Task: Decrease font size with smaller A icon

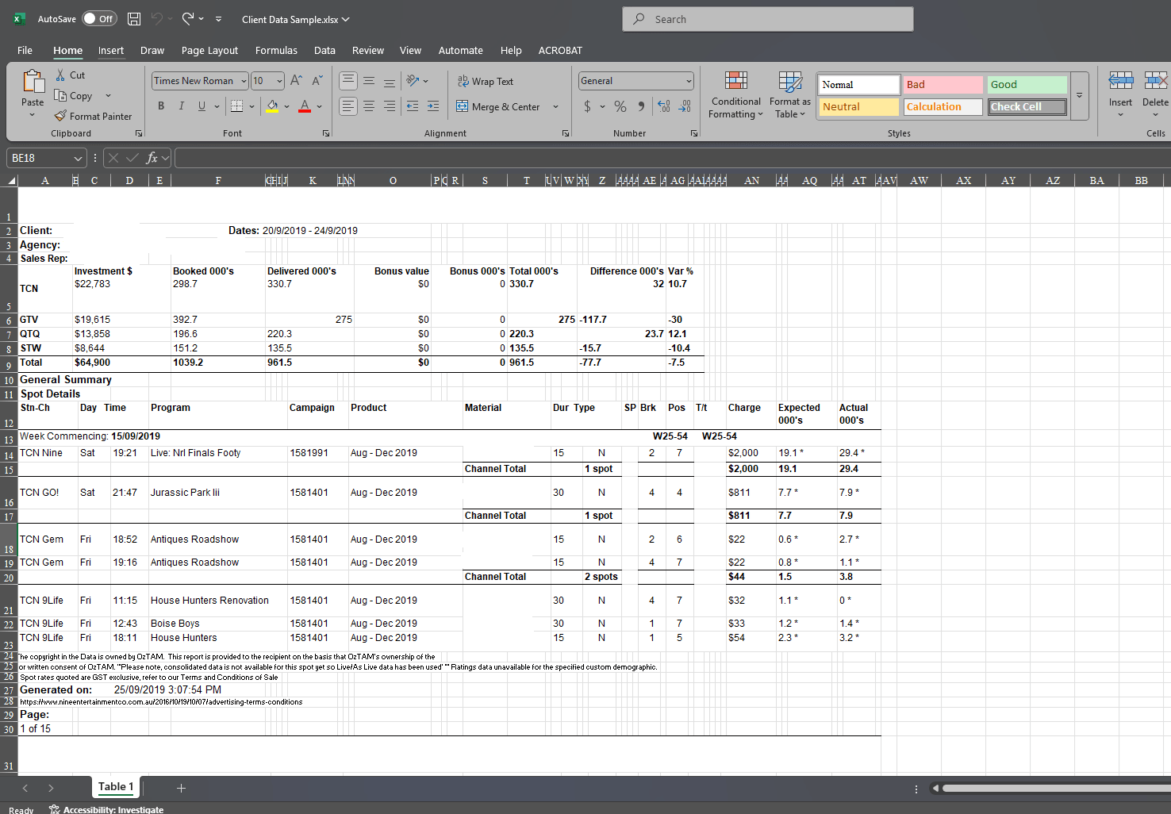Action: click(x=317, y=80)
